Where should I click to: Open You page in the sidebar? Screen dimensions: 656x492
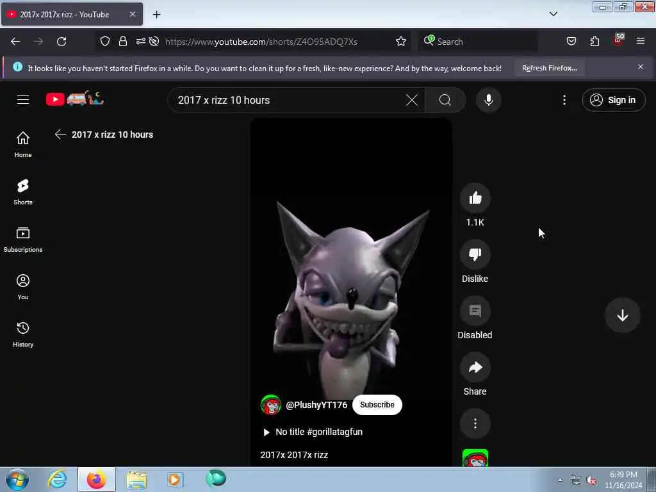point(23,287)
